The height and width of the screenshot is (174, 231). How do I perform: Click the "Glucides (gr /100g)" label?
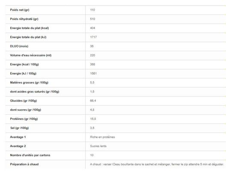24,101
